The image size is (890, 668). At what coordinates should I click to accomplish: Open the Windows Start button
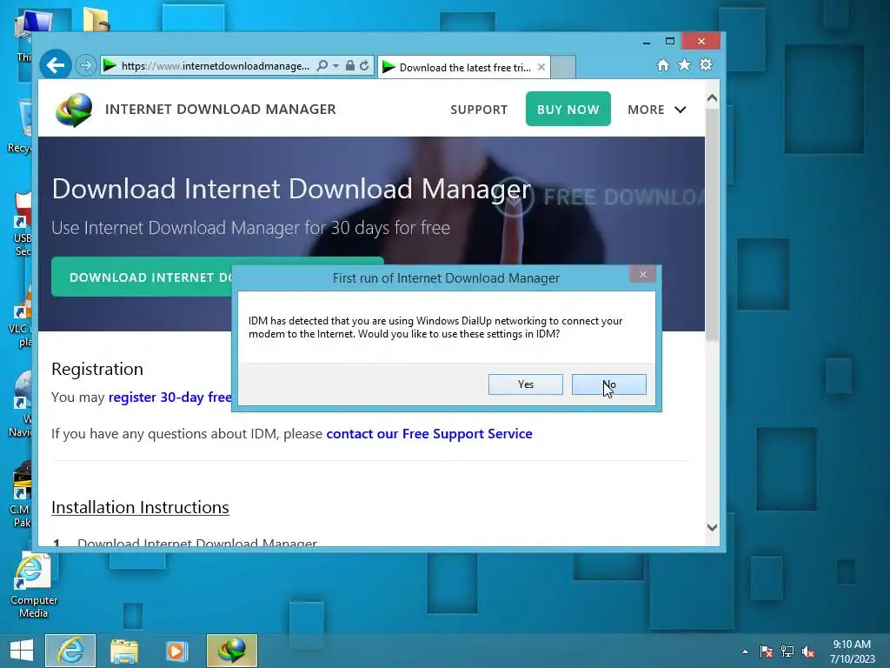click(x=22, y=651)
